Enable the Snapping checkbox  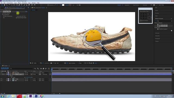click(x=48, y=5)
